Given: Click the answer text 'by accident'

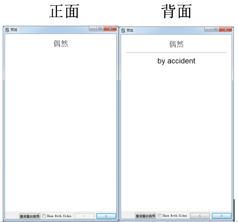Looking at the screenshot, I should pos(176,61).
